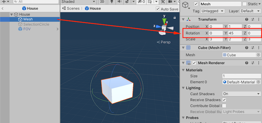Click the Scale X field
The width and height of the screenshot is (262, 123).
[x=216, y=39]
